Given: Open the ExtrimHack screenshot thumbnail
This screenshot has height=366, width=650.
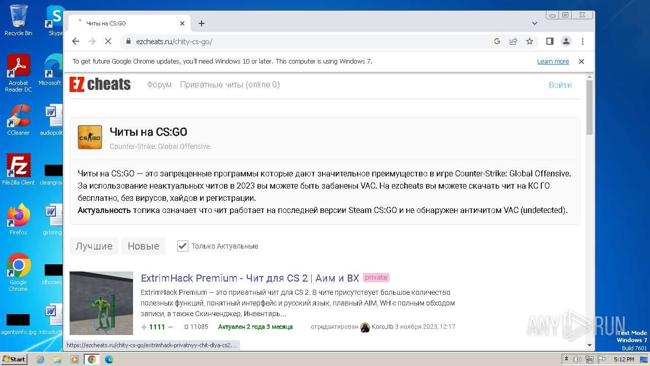Looking at the screenshot, I should 101,303.
